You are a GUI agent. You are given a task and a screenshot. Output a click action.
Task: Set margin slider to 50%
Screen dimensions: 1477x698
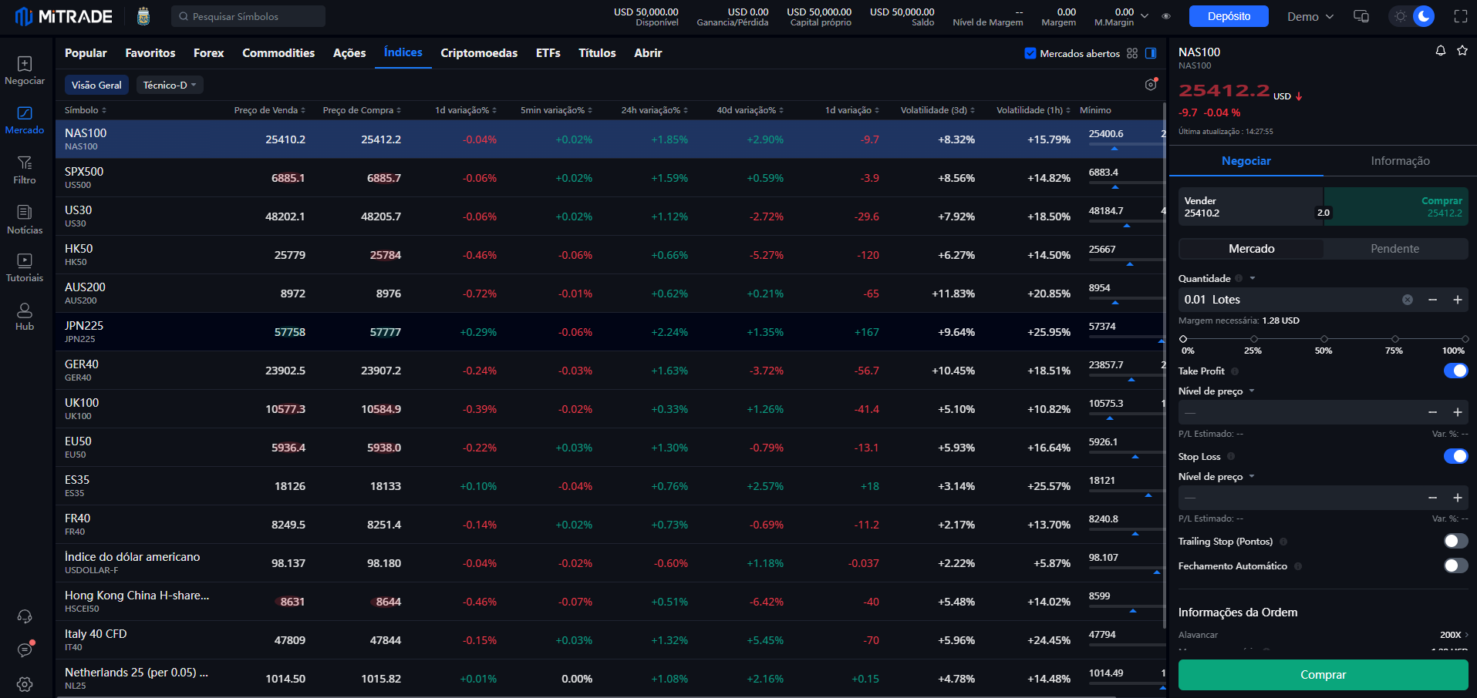point(1324,339)
